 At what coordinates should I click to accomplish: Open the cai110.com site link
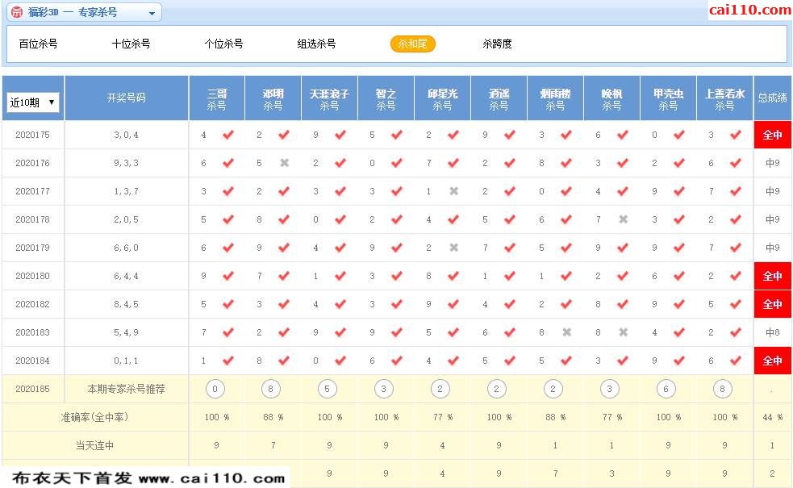(749, 10)
